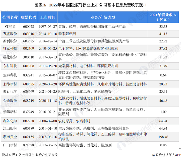Select the company name 湖南黄金
This screenshot has width=181, height=160.
[10, 137]
